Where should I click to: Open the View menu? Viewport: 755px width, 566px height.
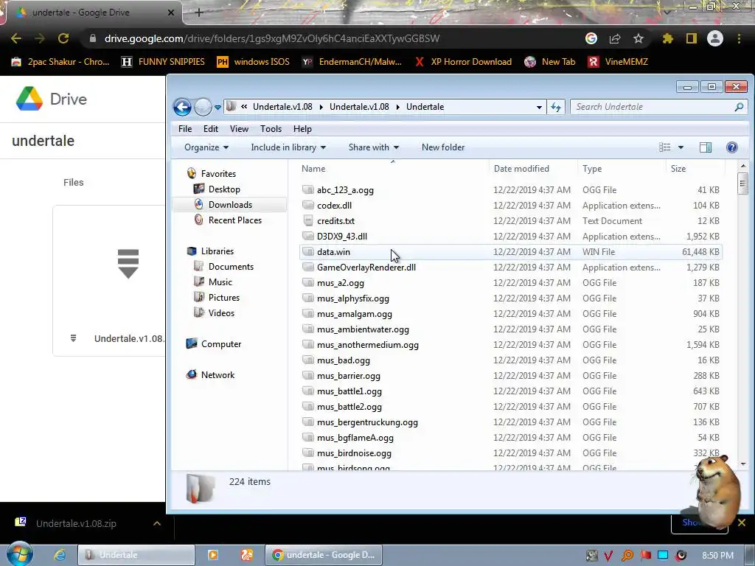[x=239, y=129]
